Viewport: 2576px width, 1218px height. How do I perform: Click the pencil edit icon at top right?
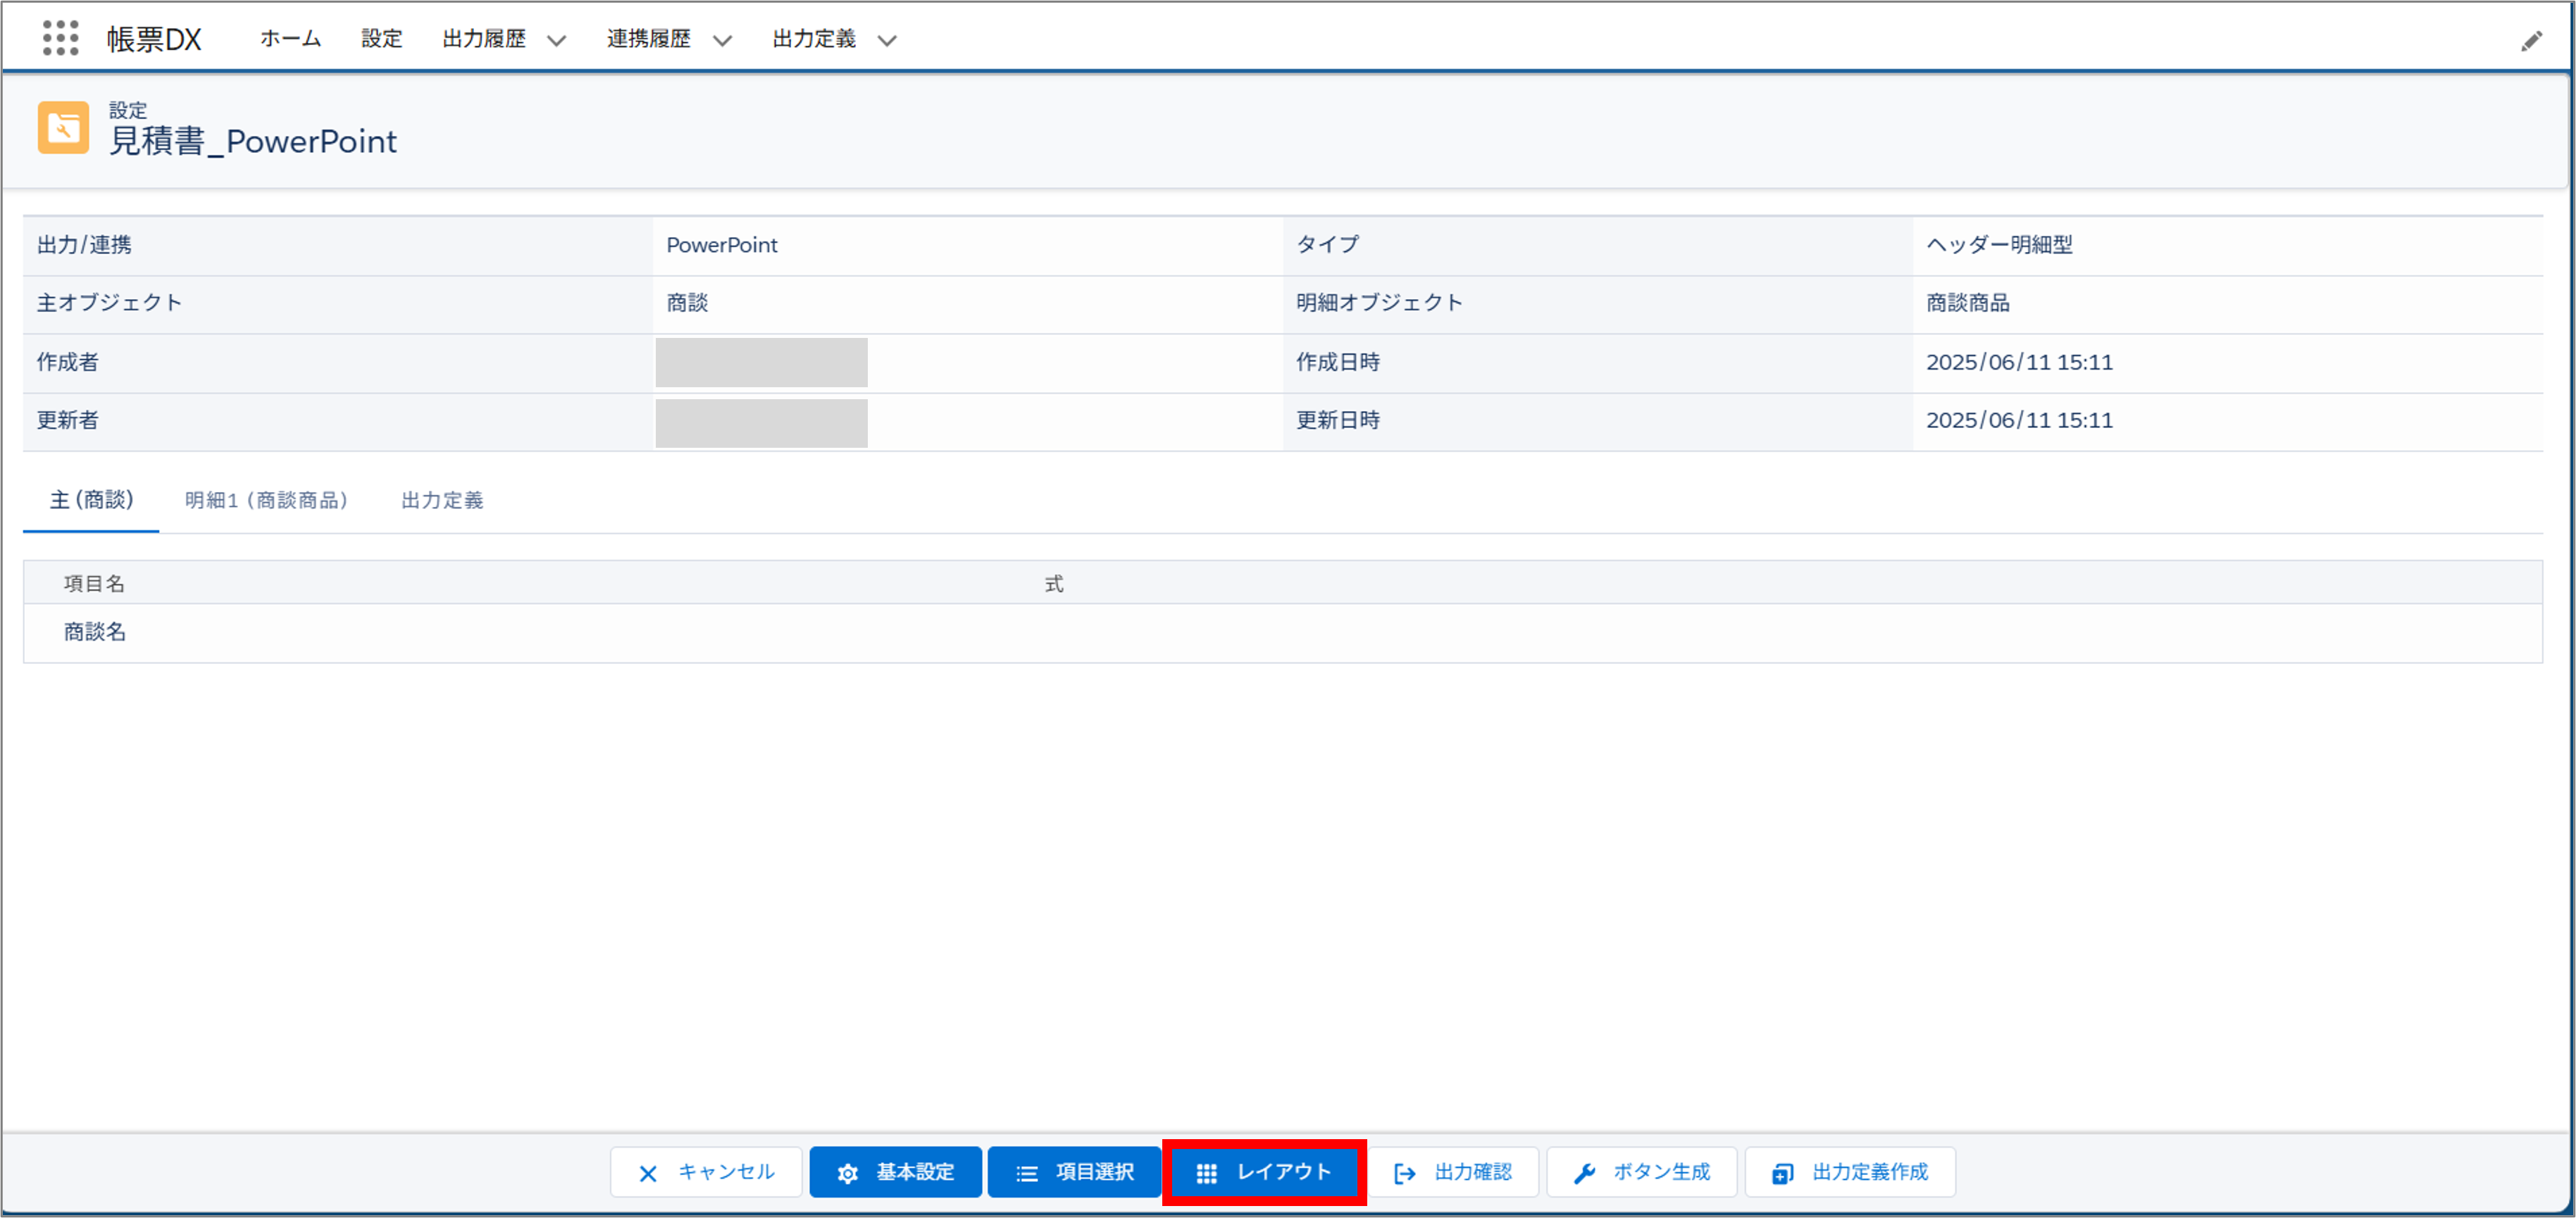coord(2531,41)
